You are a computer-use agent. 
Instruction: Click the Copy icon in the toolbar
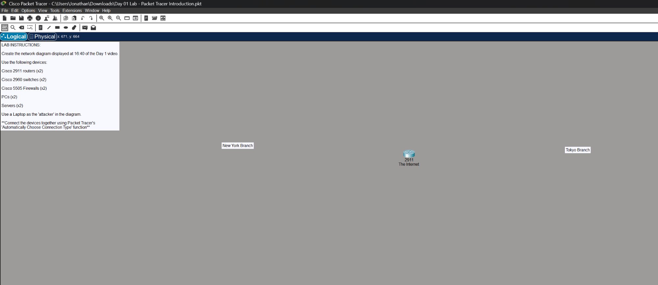pos(66,18)
